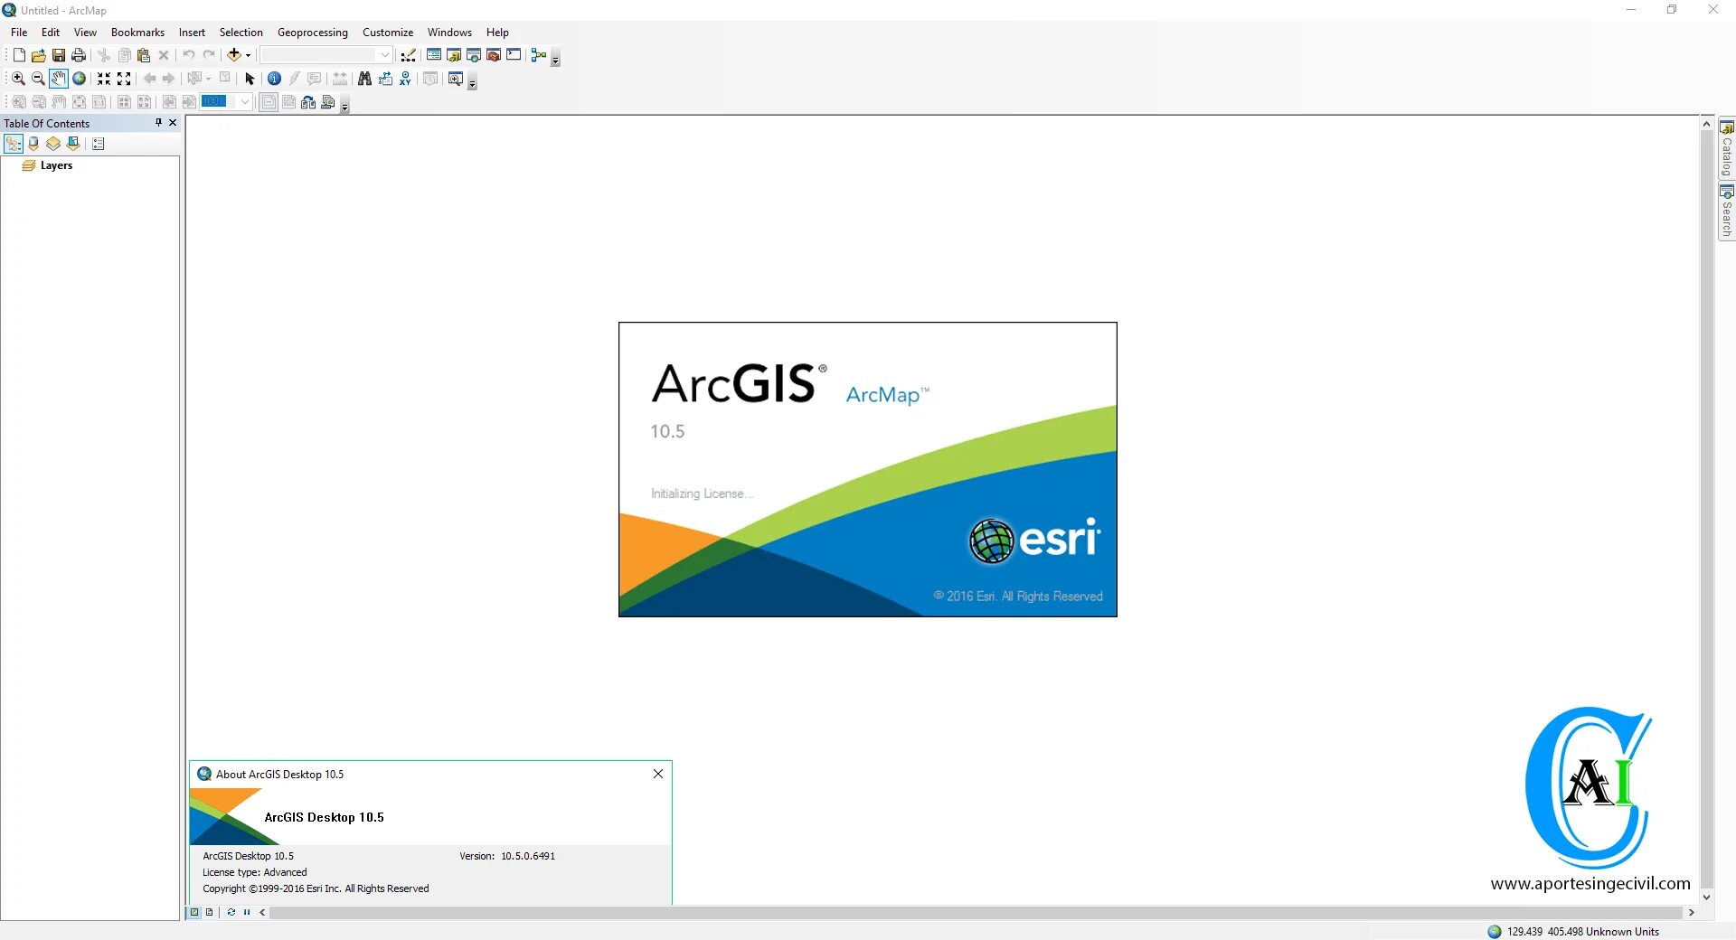Image resolution: width=1736 pixels, height=940 pixels.
Task: Open the Find binoculars tool
Action: point(364,79)
